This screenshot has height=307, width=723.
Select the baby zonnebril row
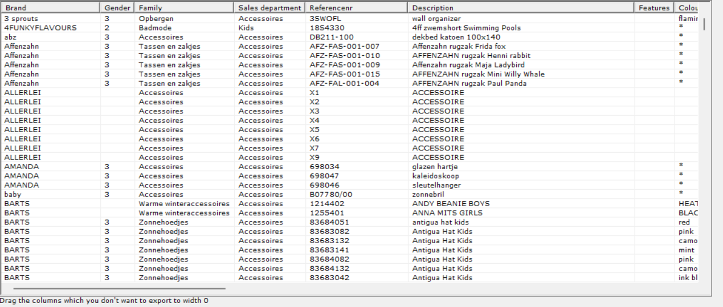[x=350, y=194]
